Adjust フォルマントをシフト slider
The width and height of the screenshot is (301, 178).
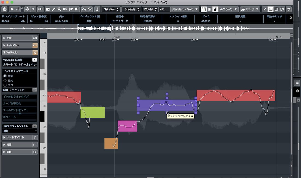tap(20, 113)
